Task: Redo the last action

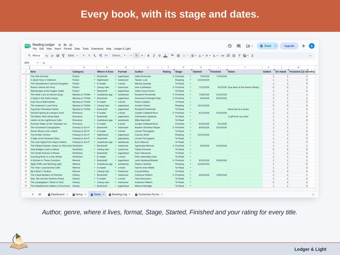Action: (52, 56)
